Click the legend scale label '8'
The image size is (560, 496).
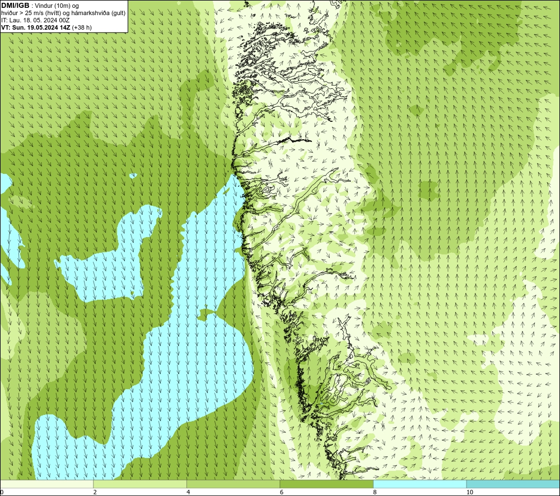pyautogui.click(x=375, y=492)
